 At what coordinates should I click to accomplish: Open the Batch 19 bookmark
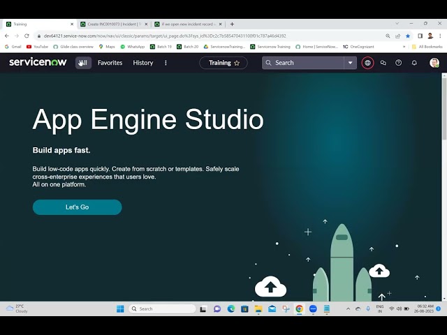coord(161,47)
